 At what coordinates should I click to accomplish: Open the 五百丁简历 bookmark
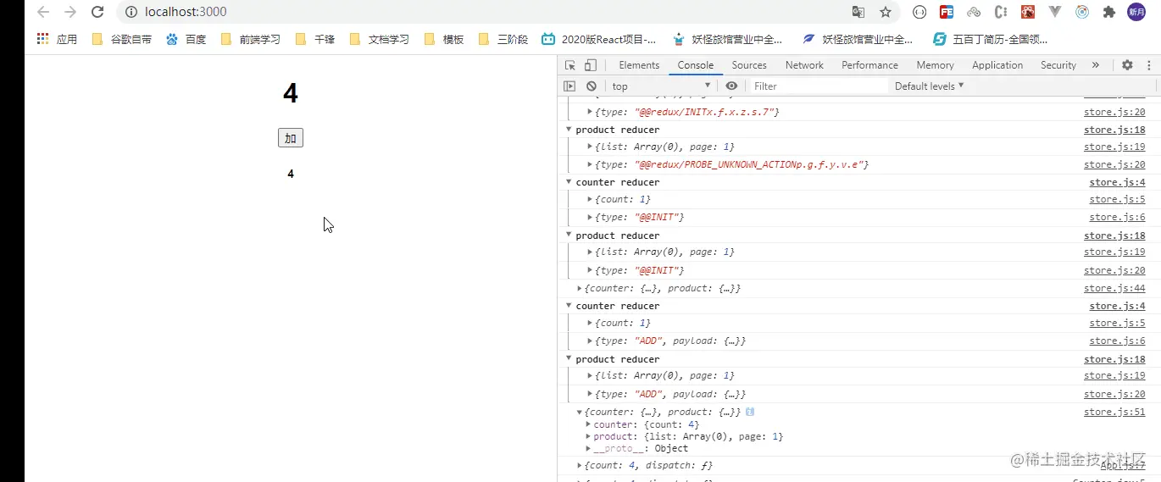point(990,39)
